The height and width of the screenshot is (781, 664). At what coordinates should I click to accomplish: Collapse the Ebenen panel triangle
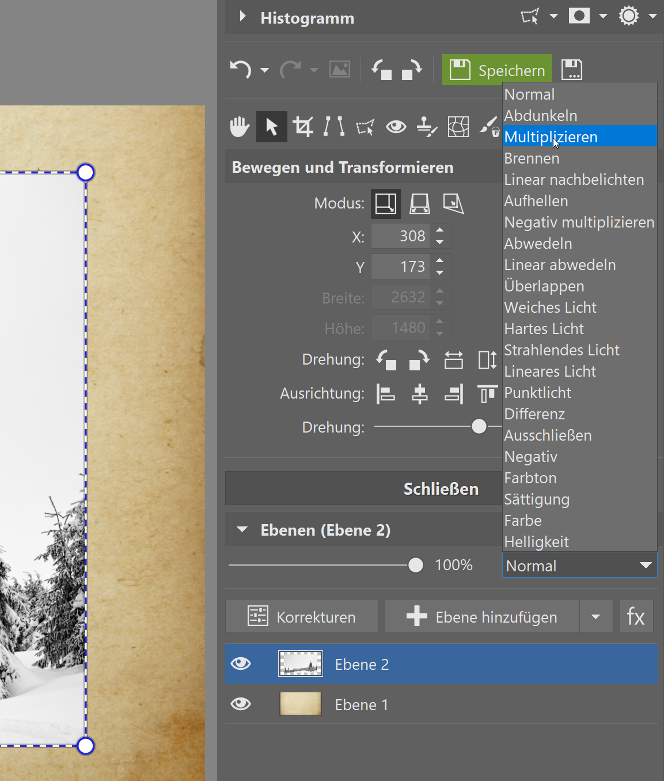coord(242,529)
